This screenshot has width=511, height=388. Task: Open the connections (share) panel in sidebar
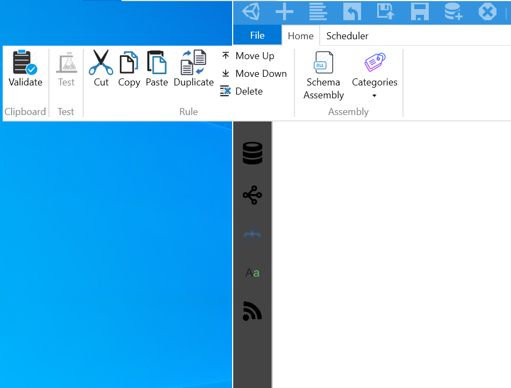point(251,195)
